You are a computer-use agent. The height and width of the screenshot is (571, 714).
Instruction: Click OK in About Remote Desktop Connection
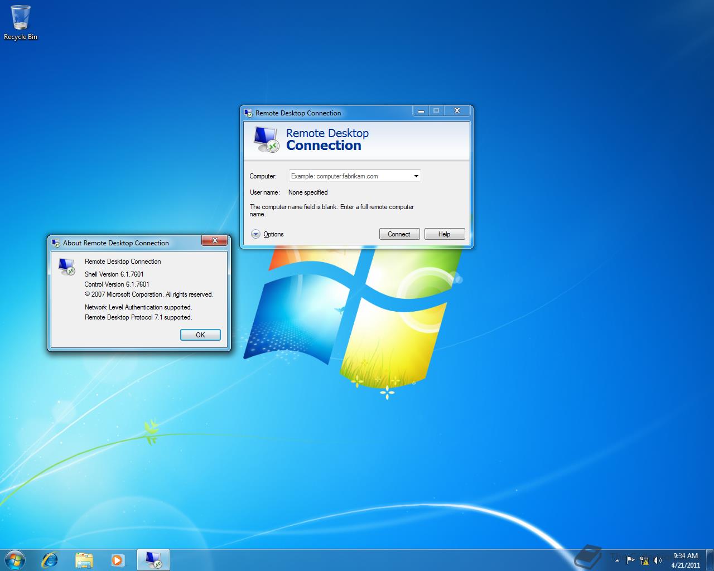[x=200, y=335]
